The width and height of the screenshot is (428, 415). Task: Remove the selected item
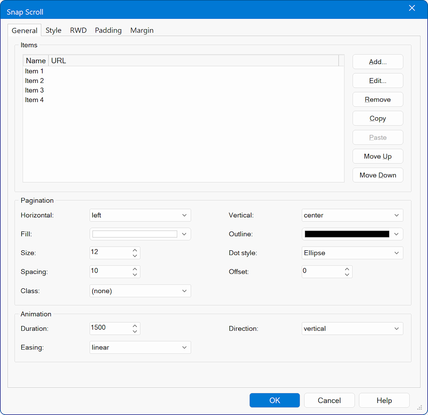coord(377,99)
